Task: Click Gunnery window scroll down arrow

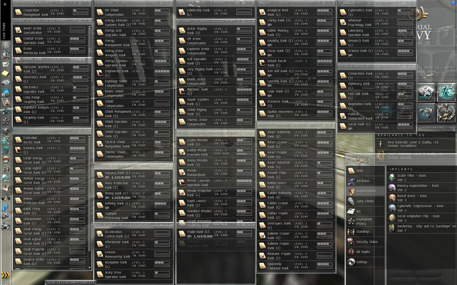Action: [89, 268]
